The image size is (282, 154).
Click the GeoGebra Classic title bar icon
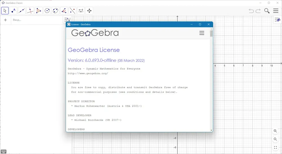coord(3,3)
